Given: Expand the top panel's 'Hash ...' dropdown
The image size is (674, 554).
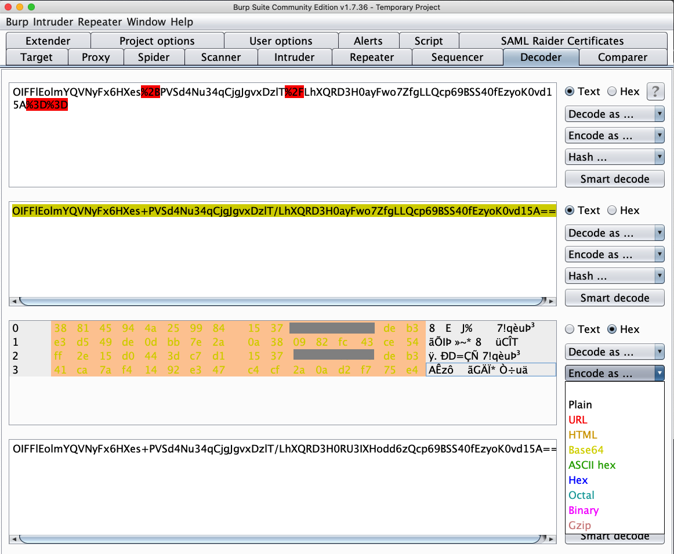Looking at the screenshot, I should [614, 157].
